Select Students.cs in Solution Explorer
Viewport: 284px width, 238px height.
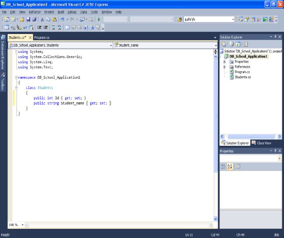point(242,77)
